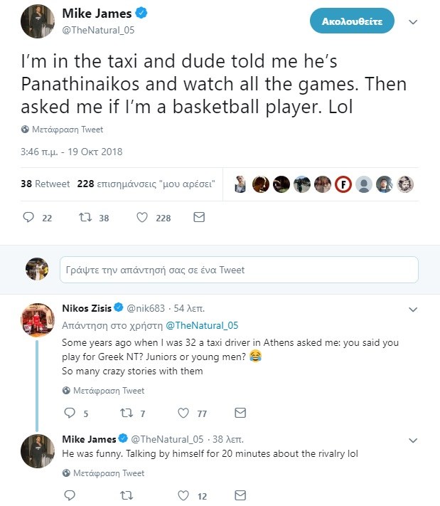Expand the main tweet options chevron
Viewport: 440px width, 506px height.
[413, 22]
